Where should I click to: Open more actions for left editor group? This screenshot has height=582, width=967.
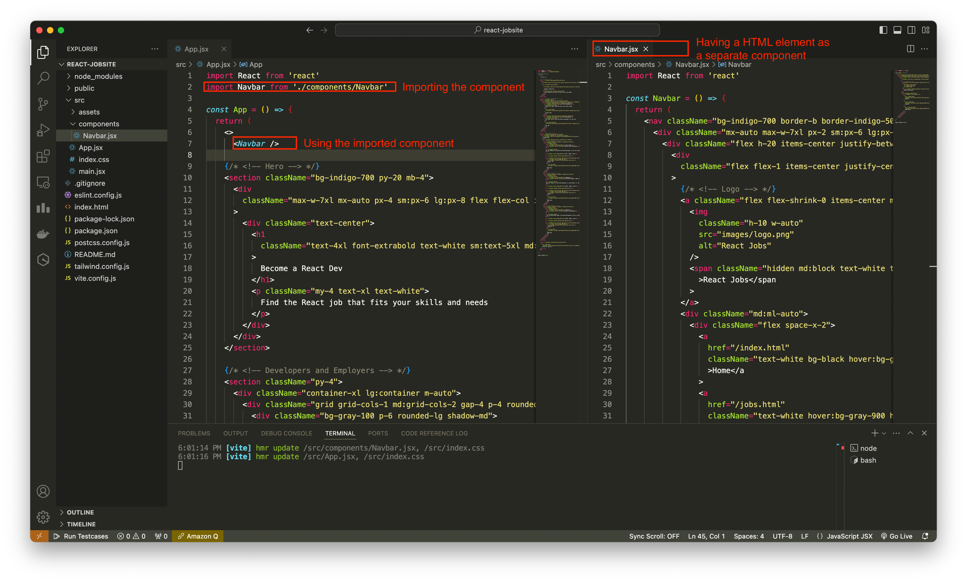575,49
